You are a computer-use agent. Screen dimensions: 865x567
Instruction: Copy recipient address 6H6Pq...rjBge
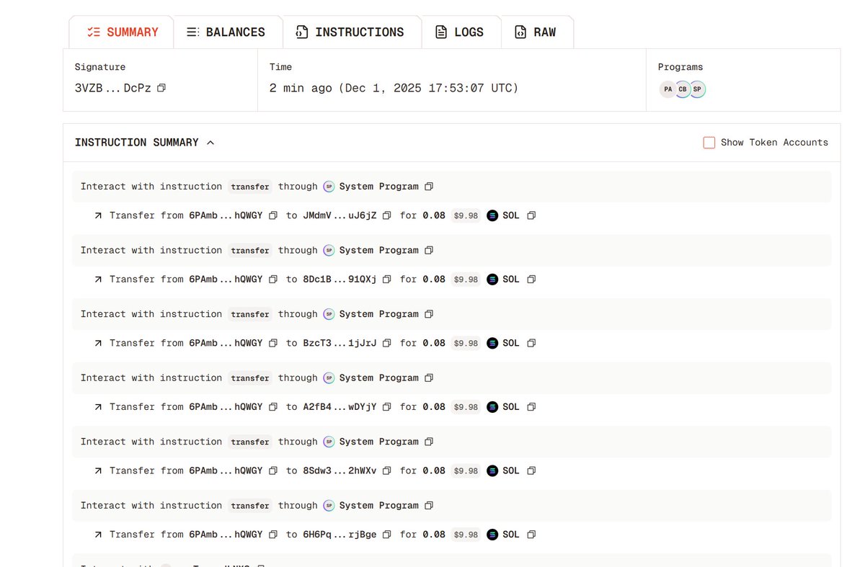[x=387, y=535]
